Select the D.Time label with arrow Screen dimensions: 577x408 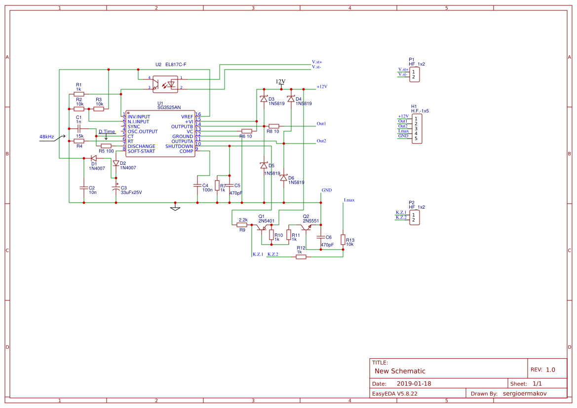tap(107, 131)
